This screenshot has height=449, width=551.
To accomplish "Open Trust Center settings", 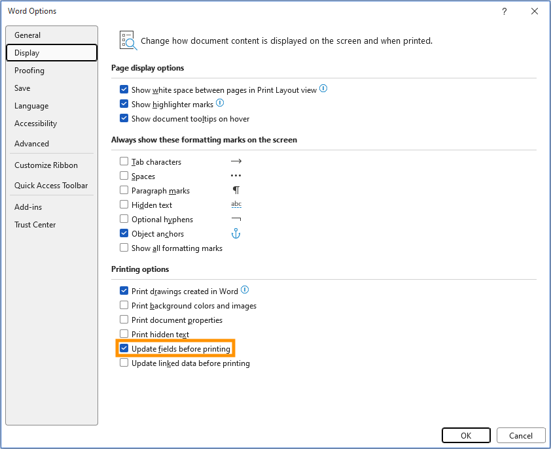I will point(52,225).
